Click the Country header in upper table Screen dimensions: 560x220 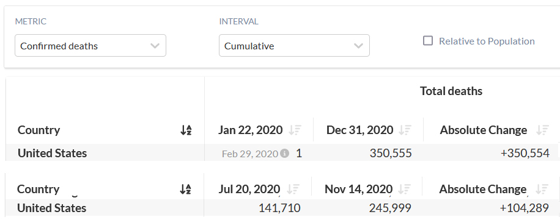pyautogui.click(x=39, y=130)
